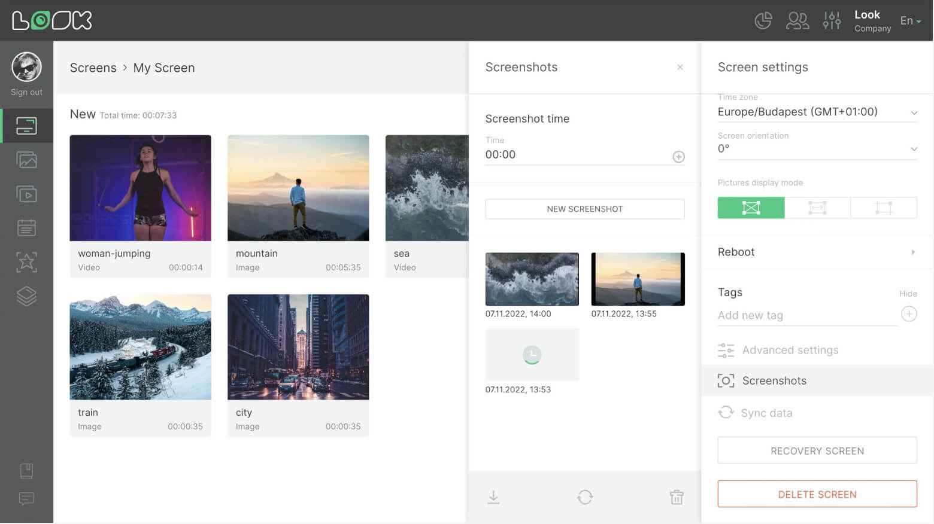
Task: Open the team members icon in the header
Action: click(797, 20)
